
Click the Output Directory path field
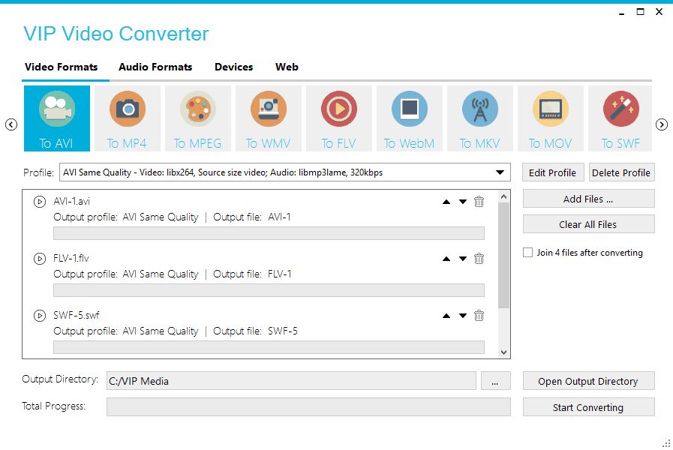click(291, 381)
